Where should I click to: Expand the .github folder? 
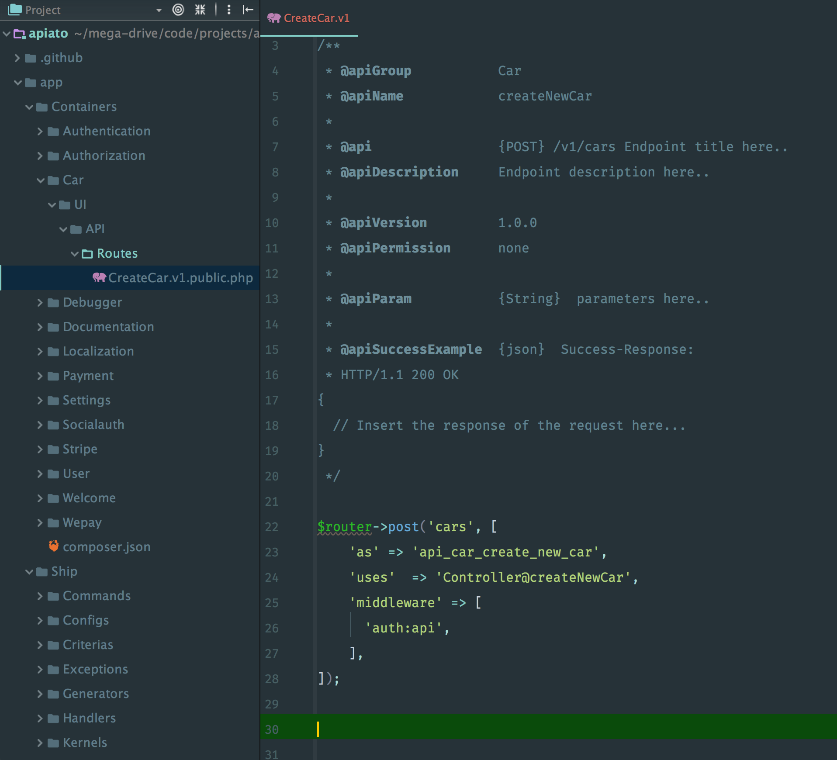point(17,58)
